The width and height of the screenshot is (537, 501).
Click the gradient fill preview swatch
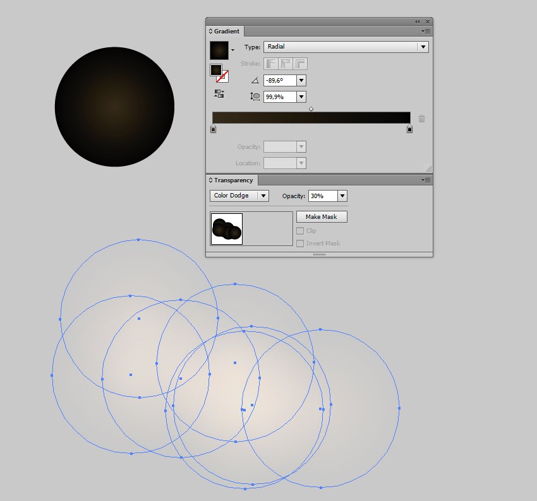coord(219,50)
